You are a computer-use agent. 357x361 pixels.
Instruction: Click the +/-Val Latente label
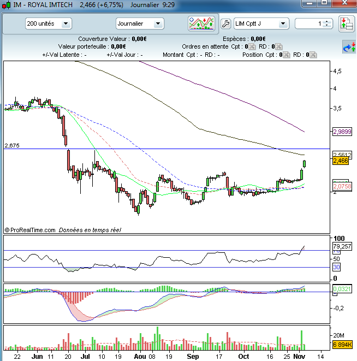(64, 55)
